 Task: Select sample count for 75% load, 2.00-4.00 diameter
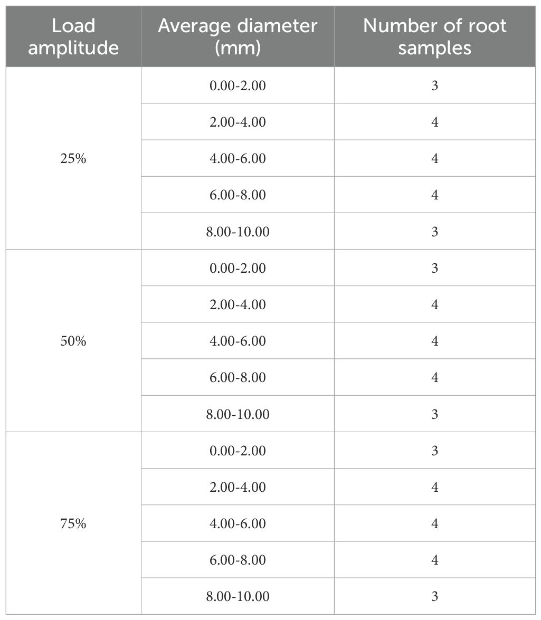434,487
